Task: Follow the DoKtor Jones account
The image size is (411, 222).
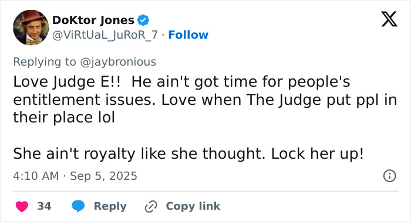Action: click(188, 35)
